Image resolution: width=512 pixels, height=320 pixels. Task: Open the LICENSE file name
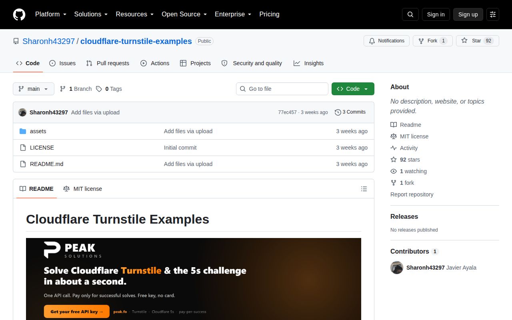(42, 148)
